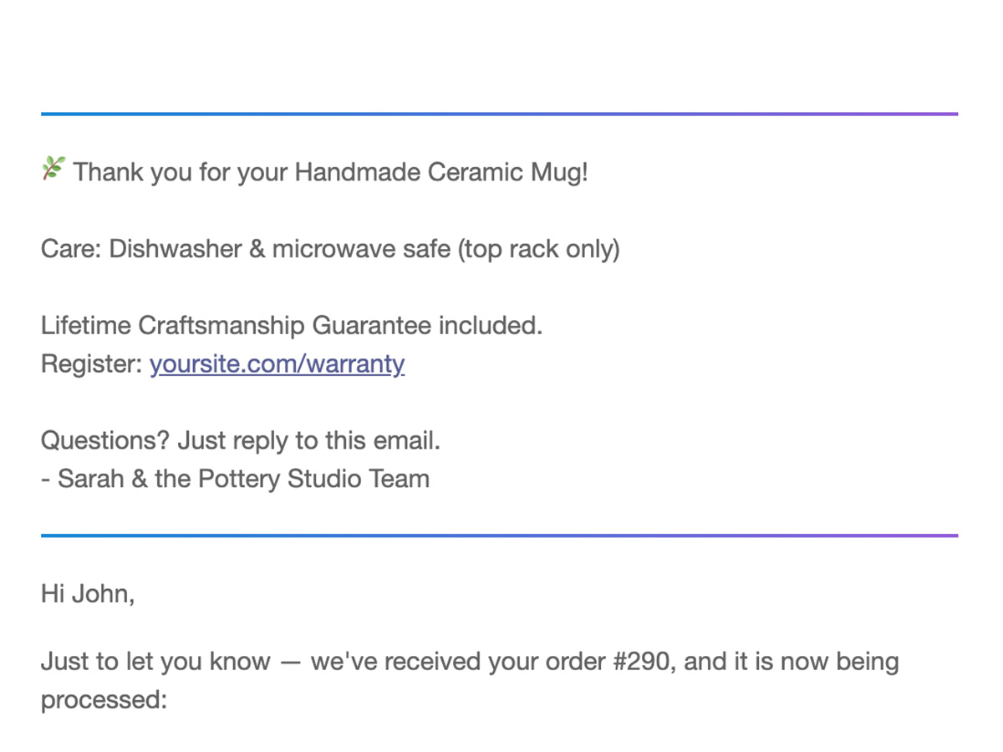
Task: Click the word "Care:" in care instructions
Action: coord(71,249)
